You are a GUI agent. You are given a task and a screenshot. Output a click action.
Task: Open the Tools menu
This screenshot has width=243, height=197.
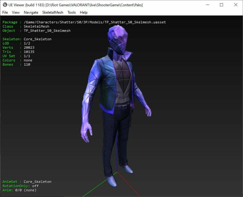point(72,12)
